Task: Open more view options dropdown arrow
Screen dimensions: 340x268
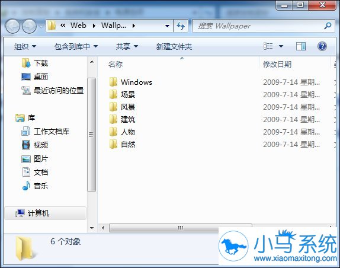Action: 281,46
